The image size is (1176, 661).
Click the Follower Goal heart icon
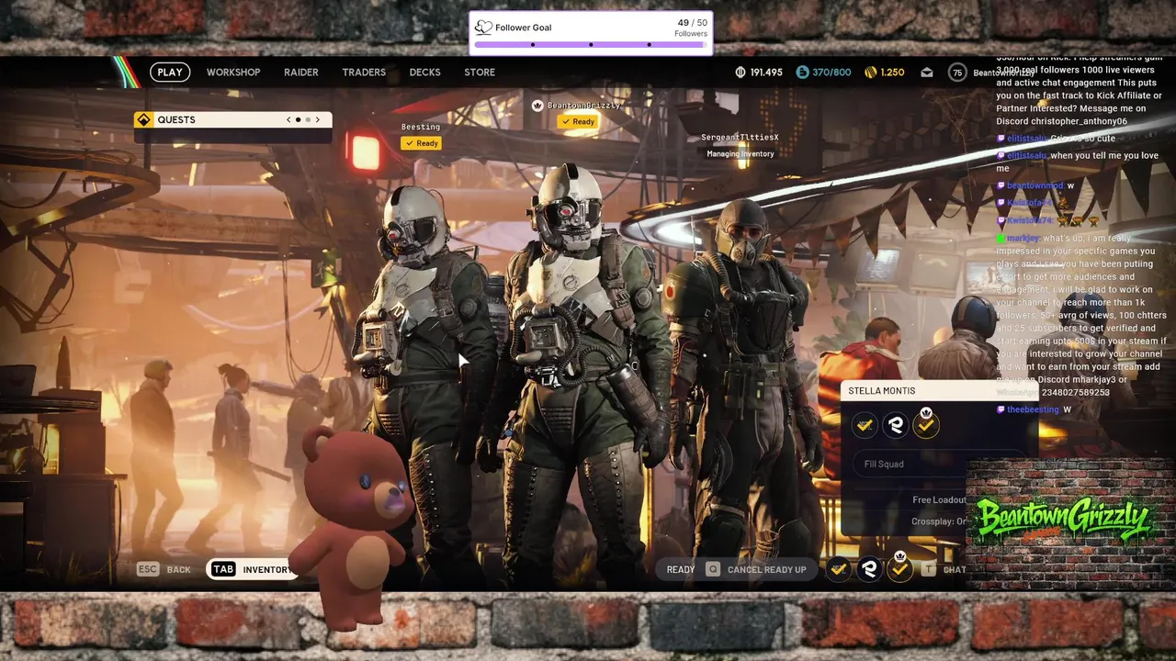[x=483, y=28]
